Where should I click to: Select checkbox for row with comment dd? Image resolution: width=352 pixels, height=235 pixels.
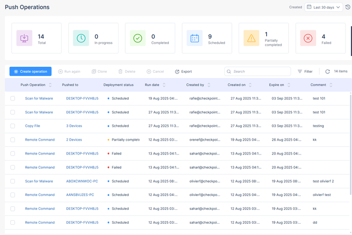click(12, 223)
